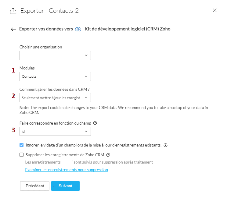Show help for Supprimer les enregistrements option
The image size is (227, 205).
(x=108, y=155)
